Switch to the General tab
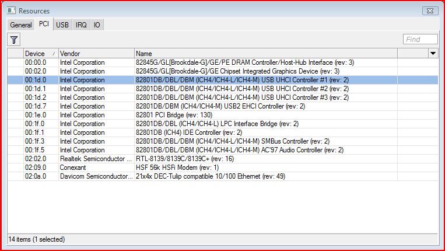445x251 pixels. pyautogui.click(x=21, y=25)
